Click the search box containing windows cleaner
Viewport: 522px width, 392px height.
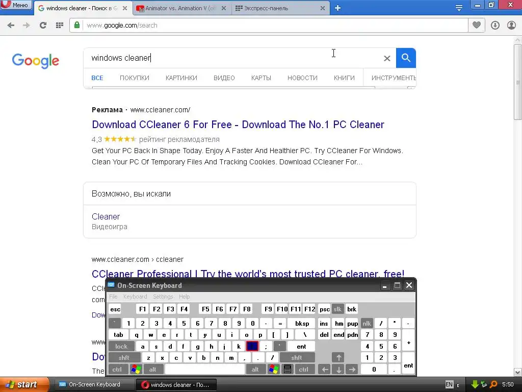tap(233, 58)
